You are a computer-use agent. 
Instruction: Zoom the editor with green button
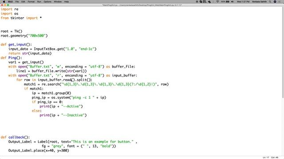tap(8, 5)
